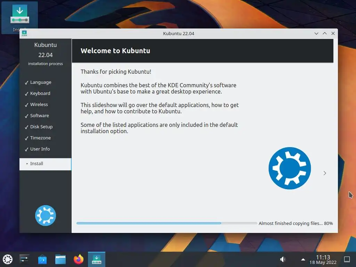Click the date '18 May 2022' in the panel
This screenshot has width=356, height=267.
pos(323,262)
